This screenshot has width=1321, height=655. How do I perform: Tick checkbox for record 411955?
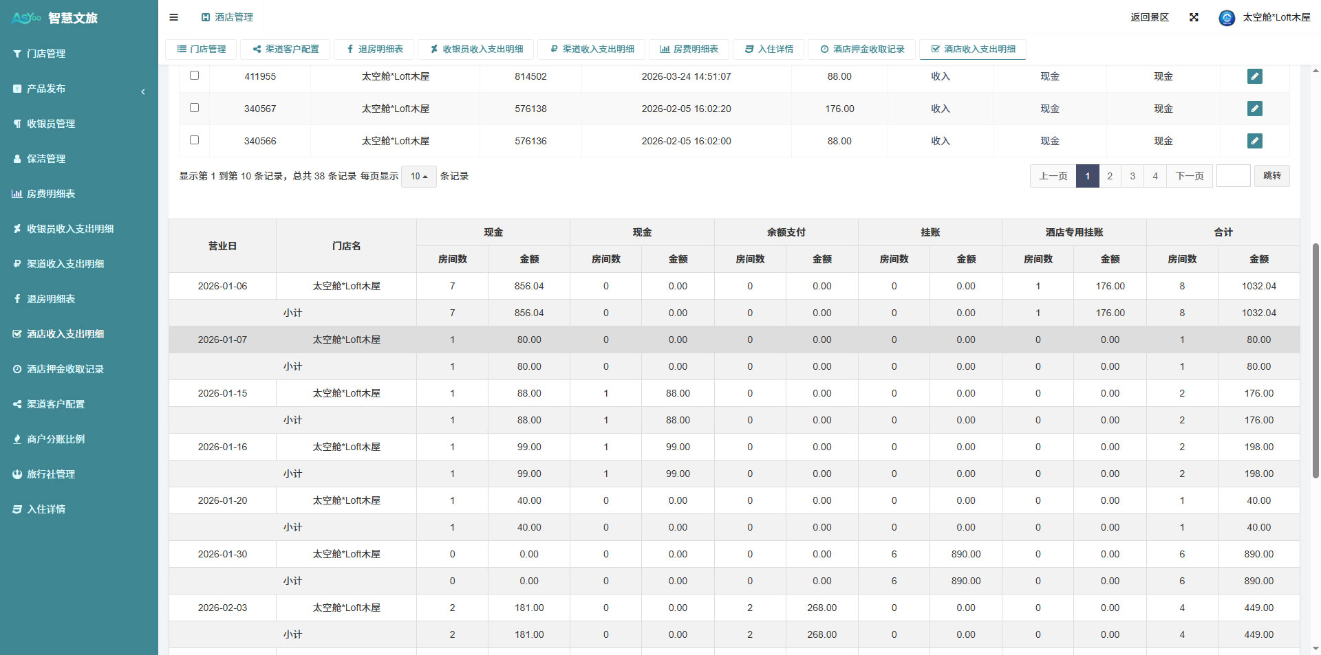pos(194,76)
